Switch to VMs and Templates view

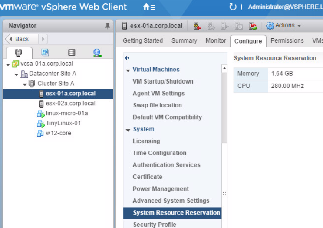[x=45, y=53]
